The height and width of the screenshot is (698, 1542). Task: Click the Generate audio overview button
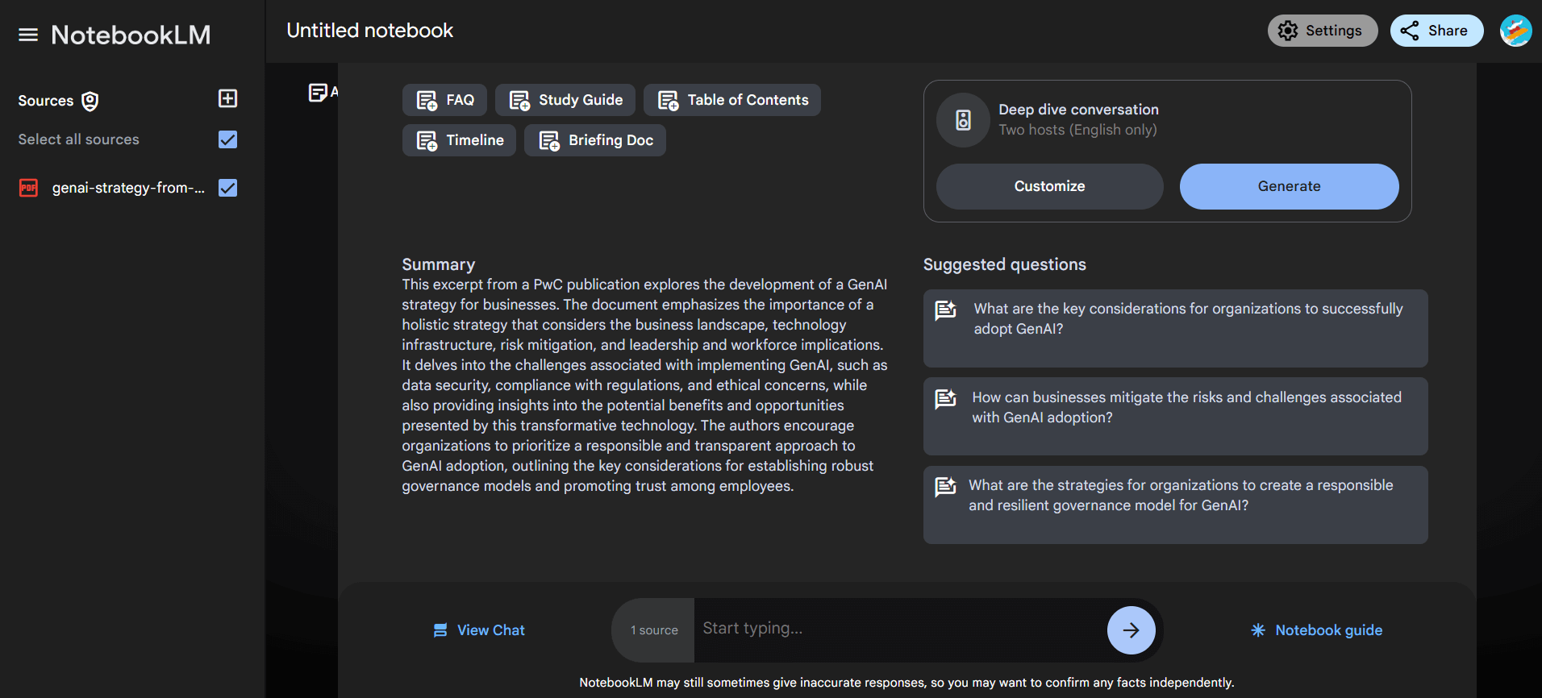pyautogui.click(x=1288, y=186)
